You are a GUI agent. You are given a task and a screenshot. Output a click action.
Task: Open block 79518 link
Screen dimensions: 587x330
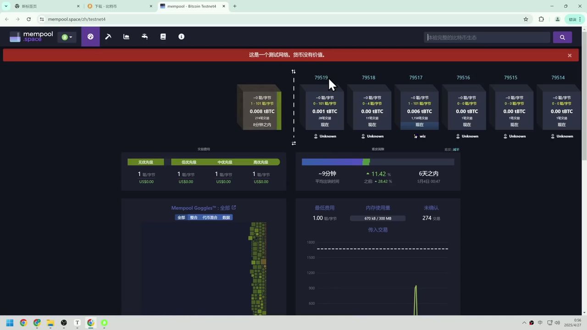click(368, 77)
